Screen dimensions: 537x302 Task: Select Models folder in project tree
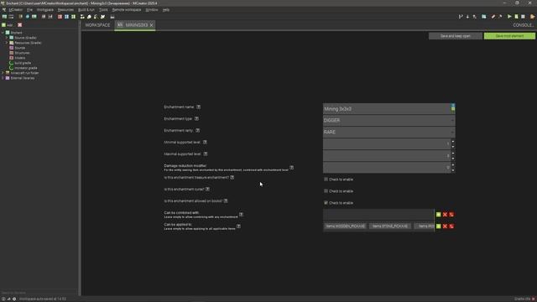click(20, 58)
